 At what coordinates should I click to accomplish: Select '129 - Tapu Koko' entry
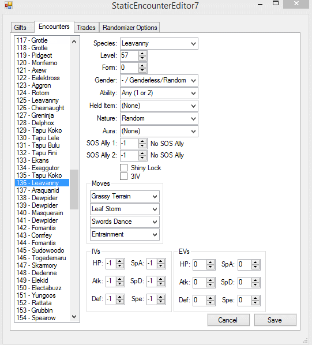(42, 130)
